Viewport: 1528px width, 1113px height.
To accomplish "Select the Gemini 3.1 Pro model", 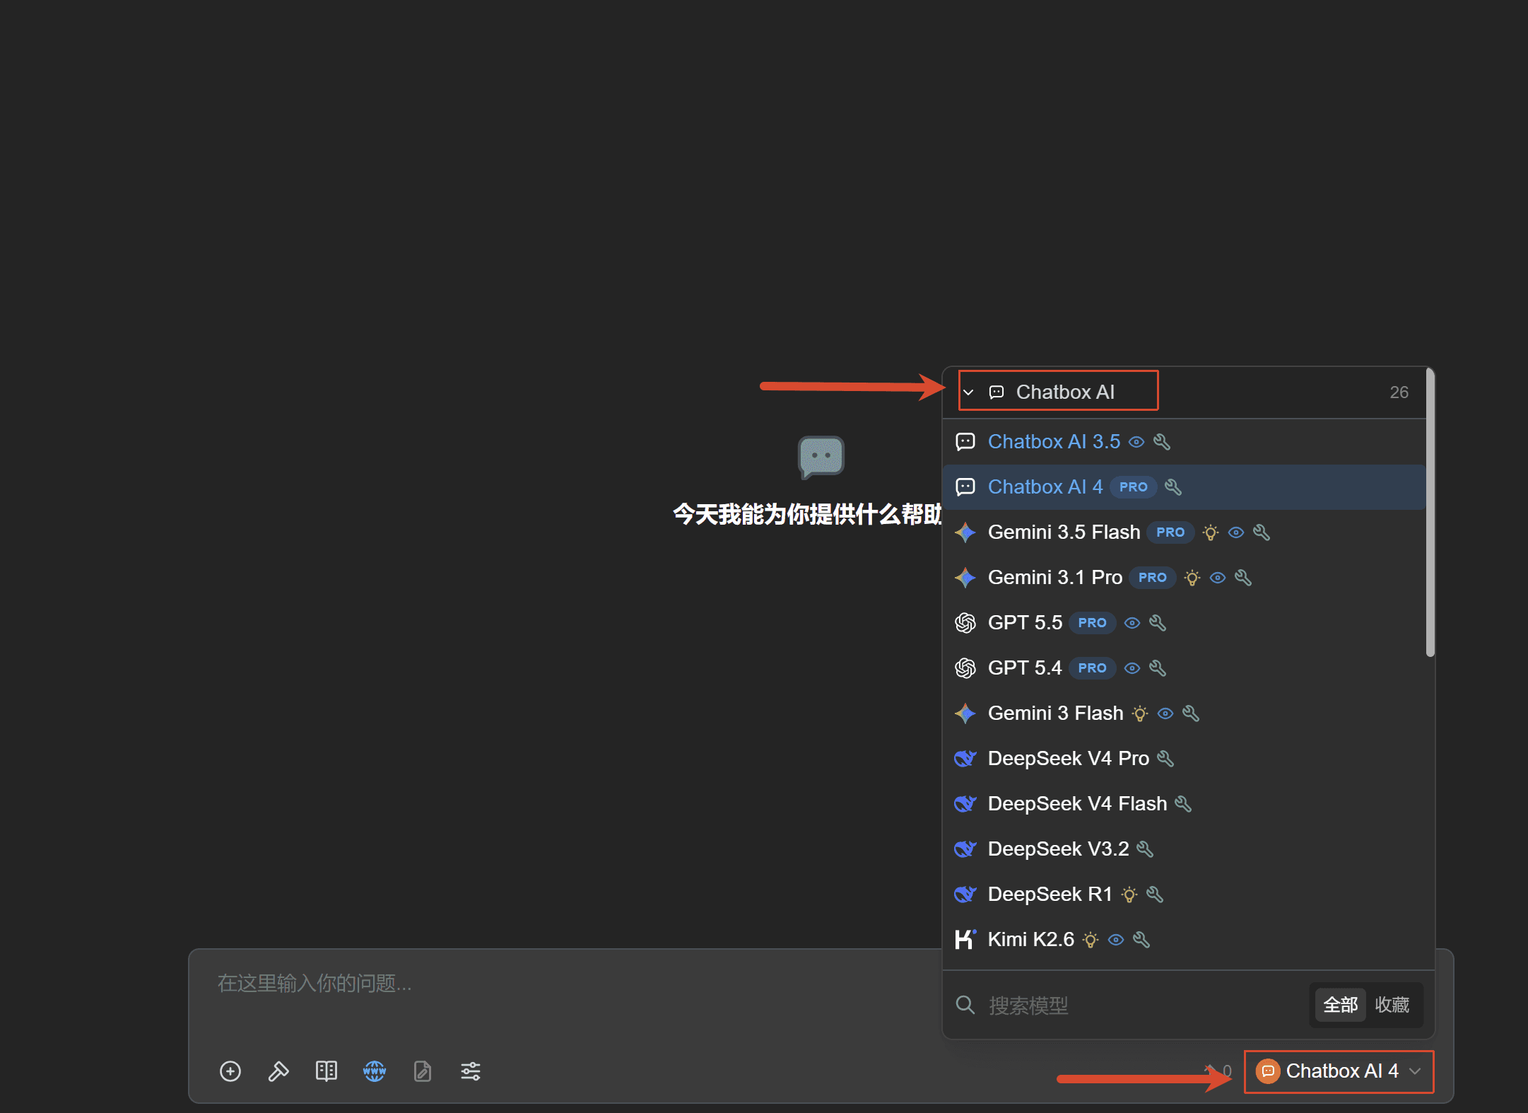I will 1185,578.
